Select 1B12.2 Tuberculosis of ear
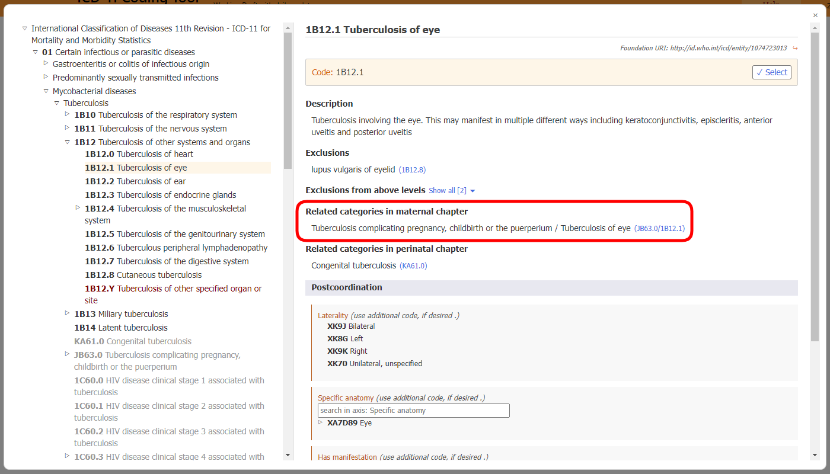The height and width of the screenshot is (474, 830). (135, 181)
